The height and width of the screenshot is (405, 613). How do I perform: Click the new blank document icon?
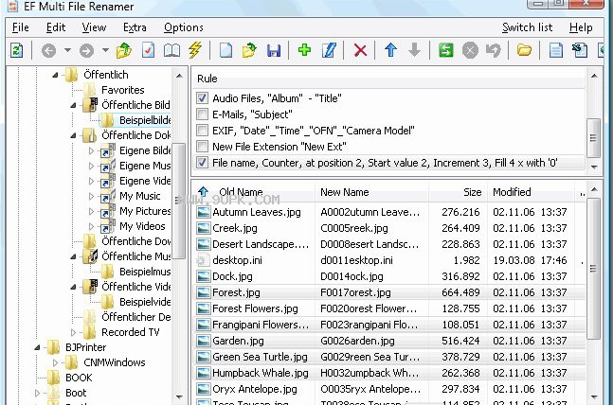pyautogui.click(x=225, y=50)
